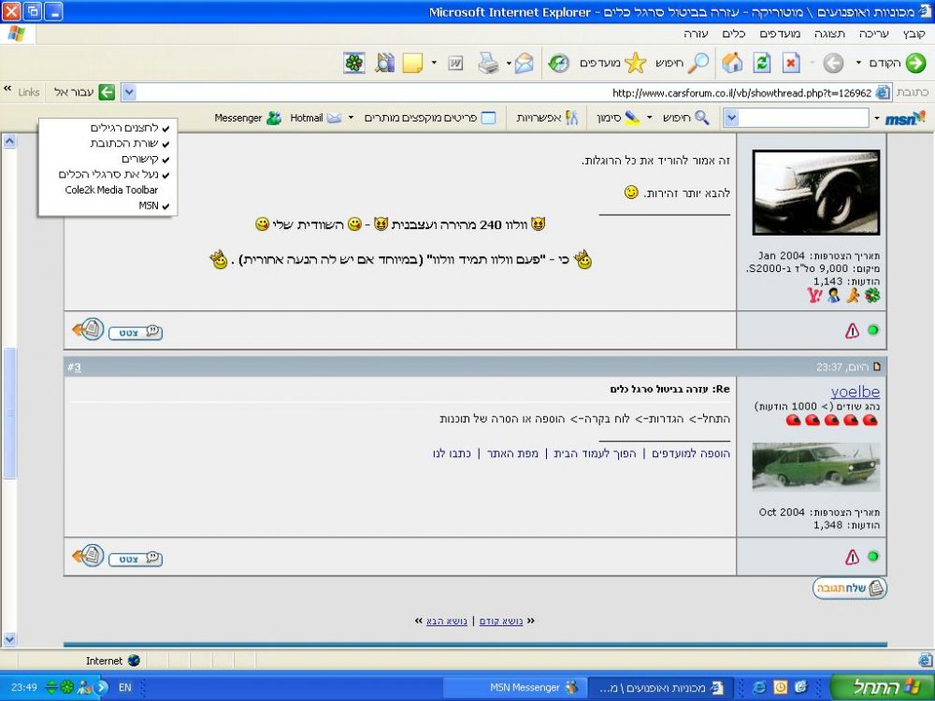Click the yoelbe username link

pyautogui.click(x=856, y=392)
